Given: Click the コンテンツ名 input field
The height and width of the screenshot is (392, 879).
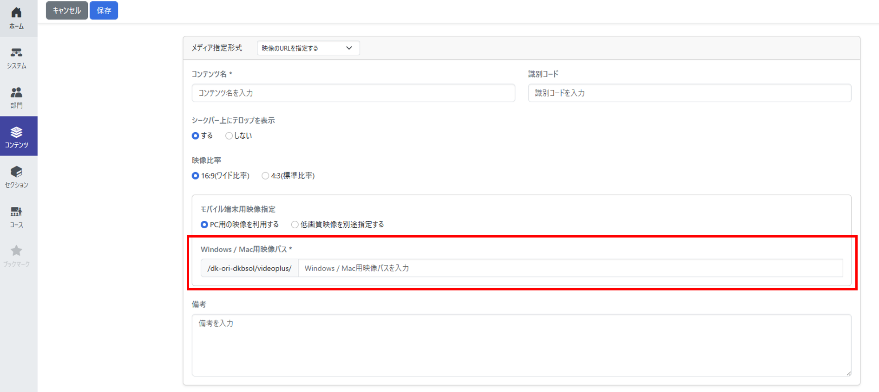Looking at the screenshot, I should [x=353, y=93].
